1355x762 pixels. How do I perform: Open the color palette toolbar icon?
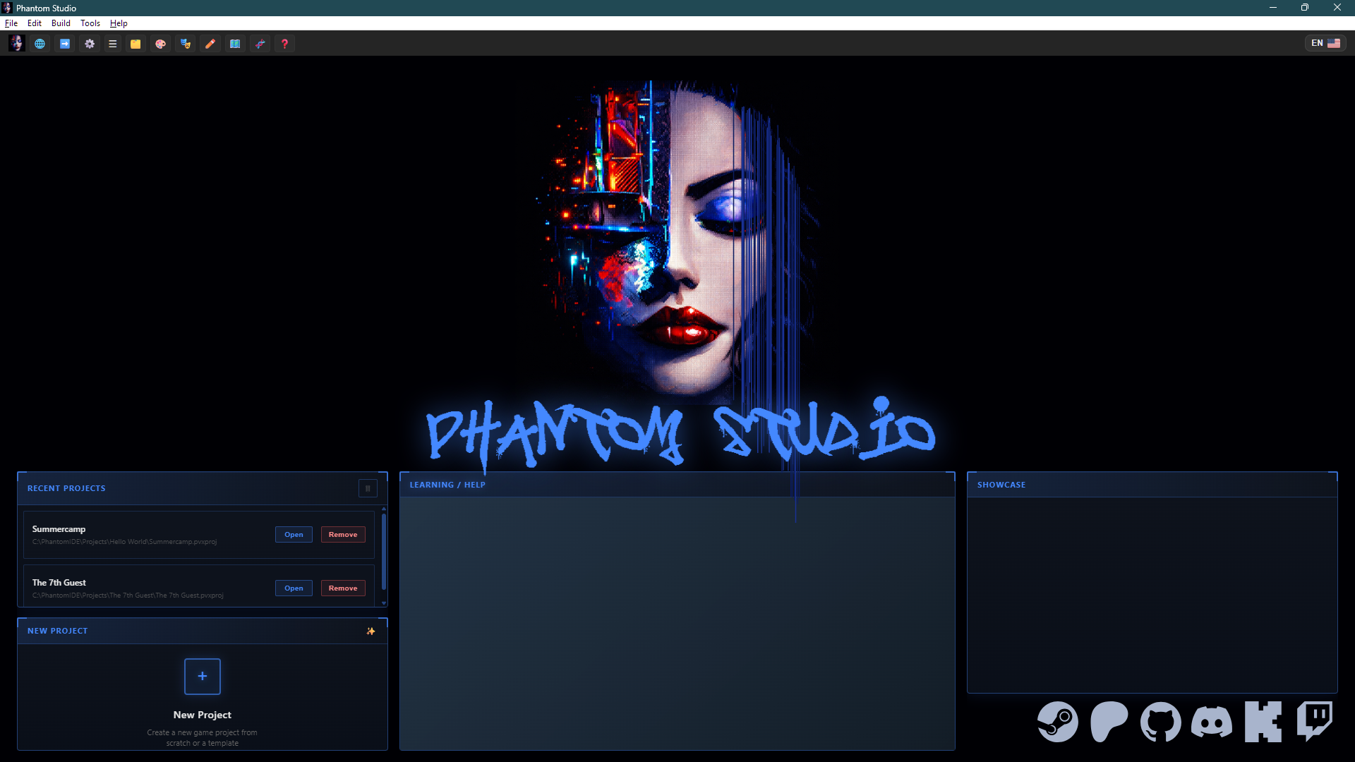pos(160,43)
